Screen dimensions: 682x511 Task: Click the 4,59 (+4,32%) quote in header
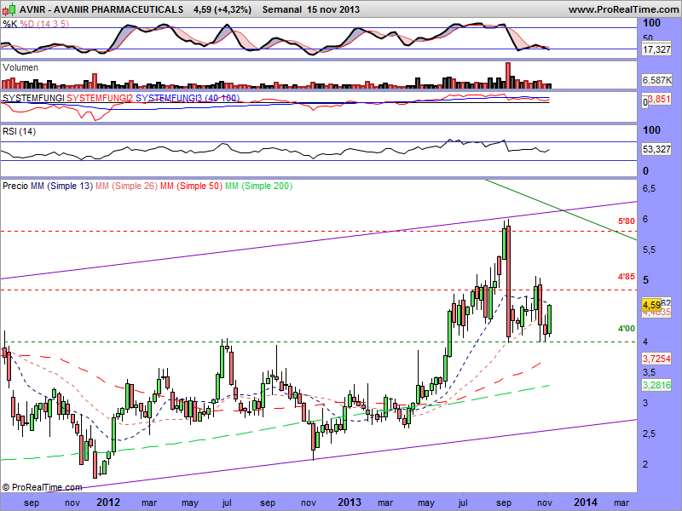pos(223,9)
